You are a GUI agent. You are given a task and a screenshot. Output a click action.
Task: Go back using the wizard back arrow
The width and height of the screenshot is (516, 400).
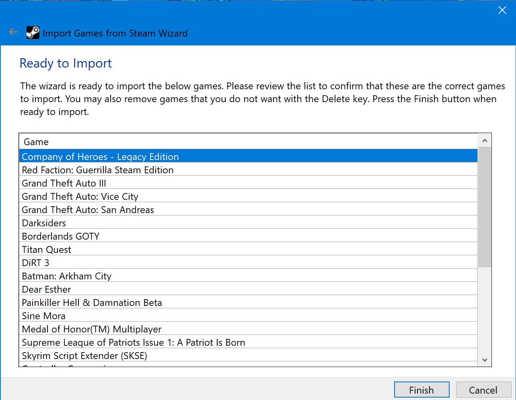(x=13, y=32)
